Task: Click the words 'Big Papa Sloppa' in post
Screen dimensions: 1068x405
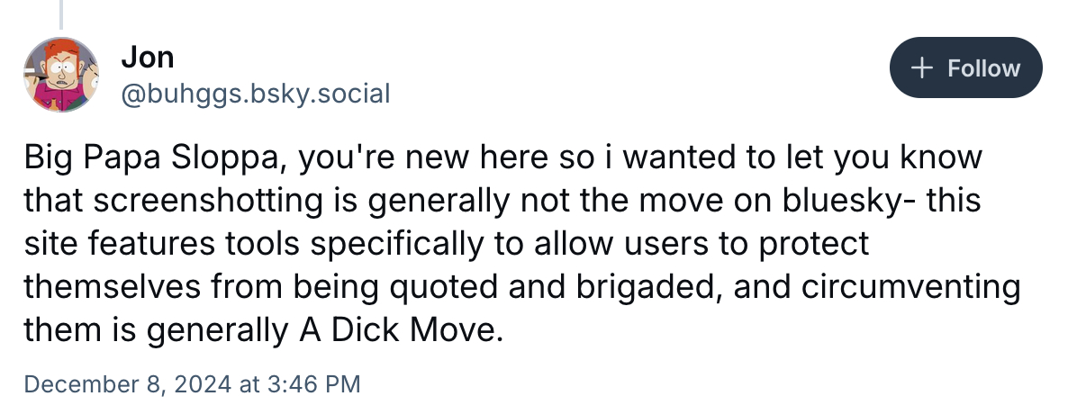Action: pyautogui.click(x=153, y=158)
